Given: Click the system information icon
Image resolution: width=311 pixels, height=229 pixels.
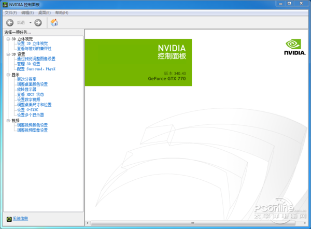Looking at the screenshot, I should (x=9, y=219).
